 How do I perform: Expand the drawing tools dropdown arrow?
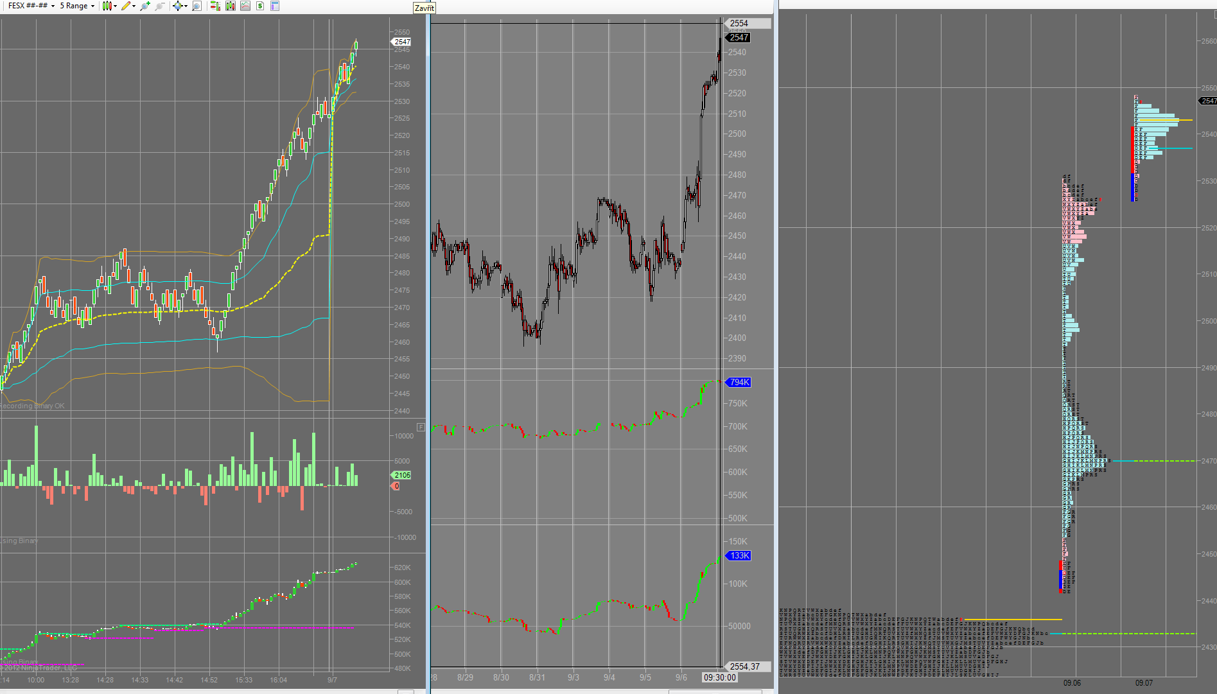tap(134, 6)
